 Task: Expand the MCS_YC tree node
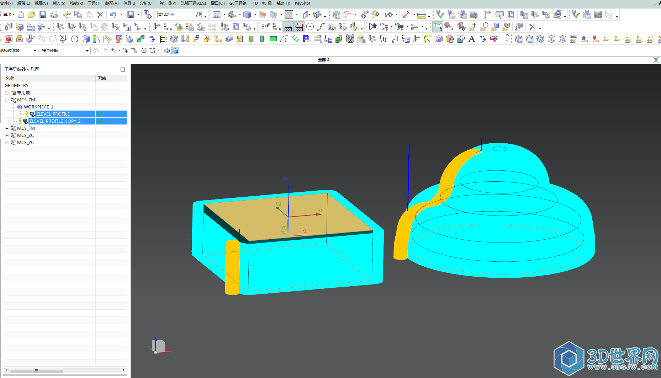[7, 143]
